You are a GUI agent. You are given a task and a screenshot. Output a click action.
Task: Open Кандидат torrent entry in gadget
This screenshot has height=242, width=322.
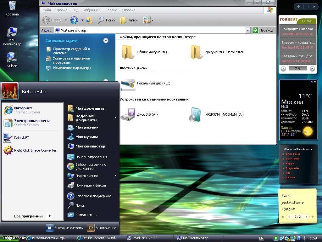(x=298, y=31)
